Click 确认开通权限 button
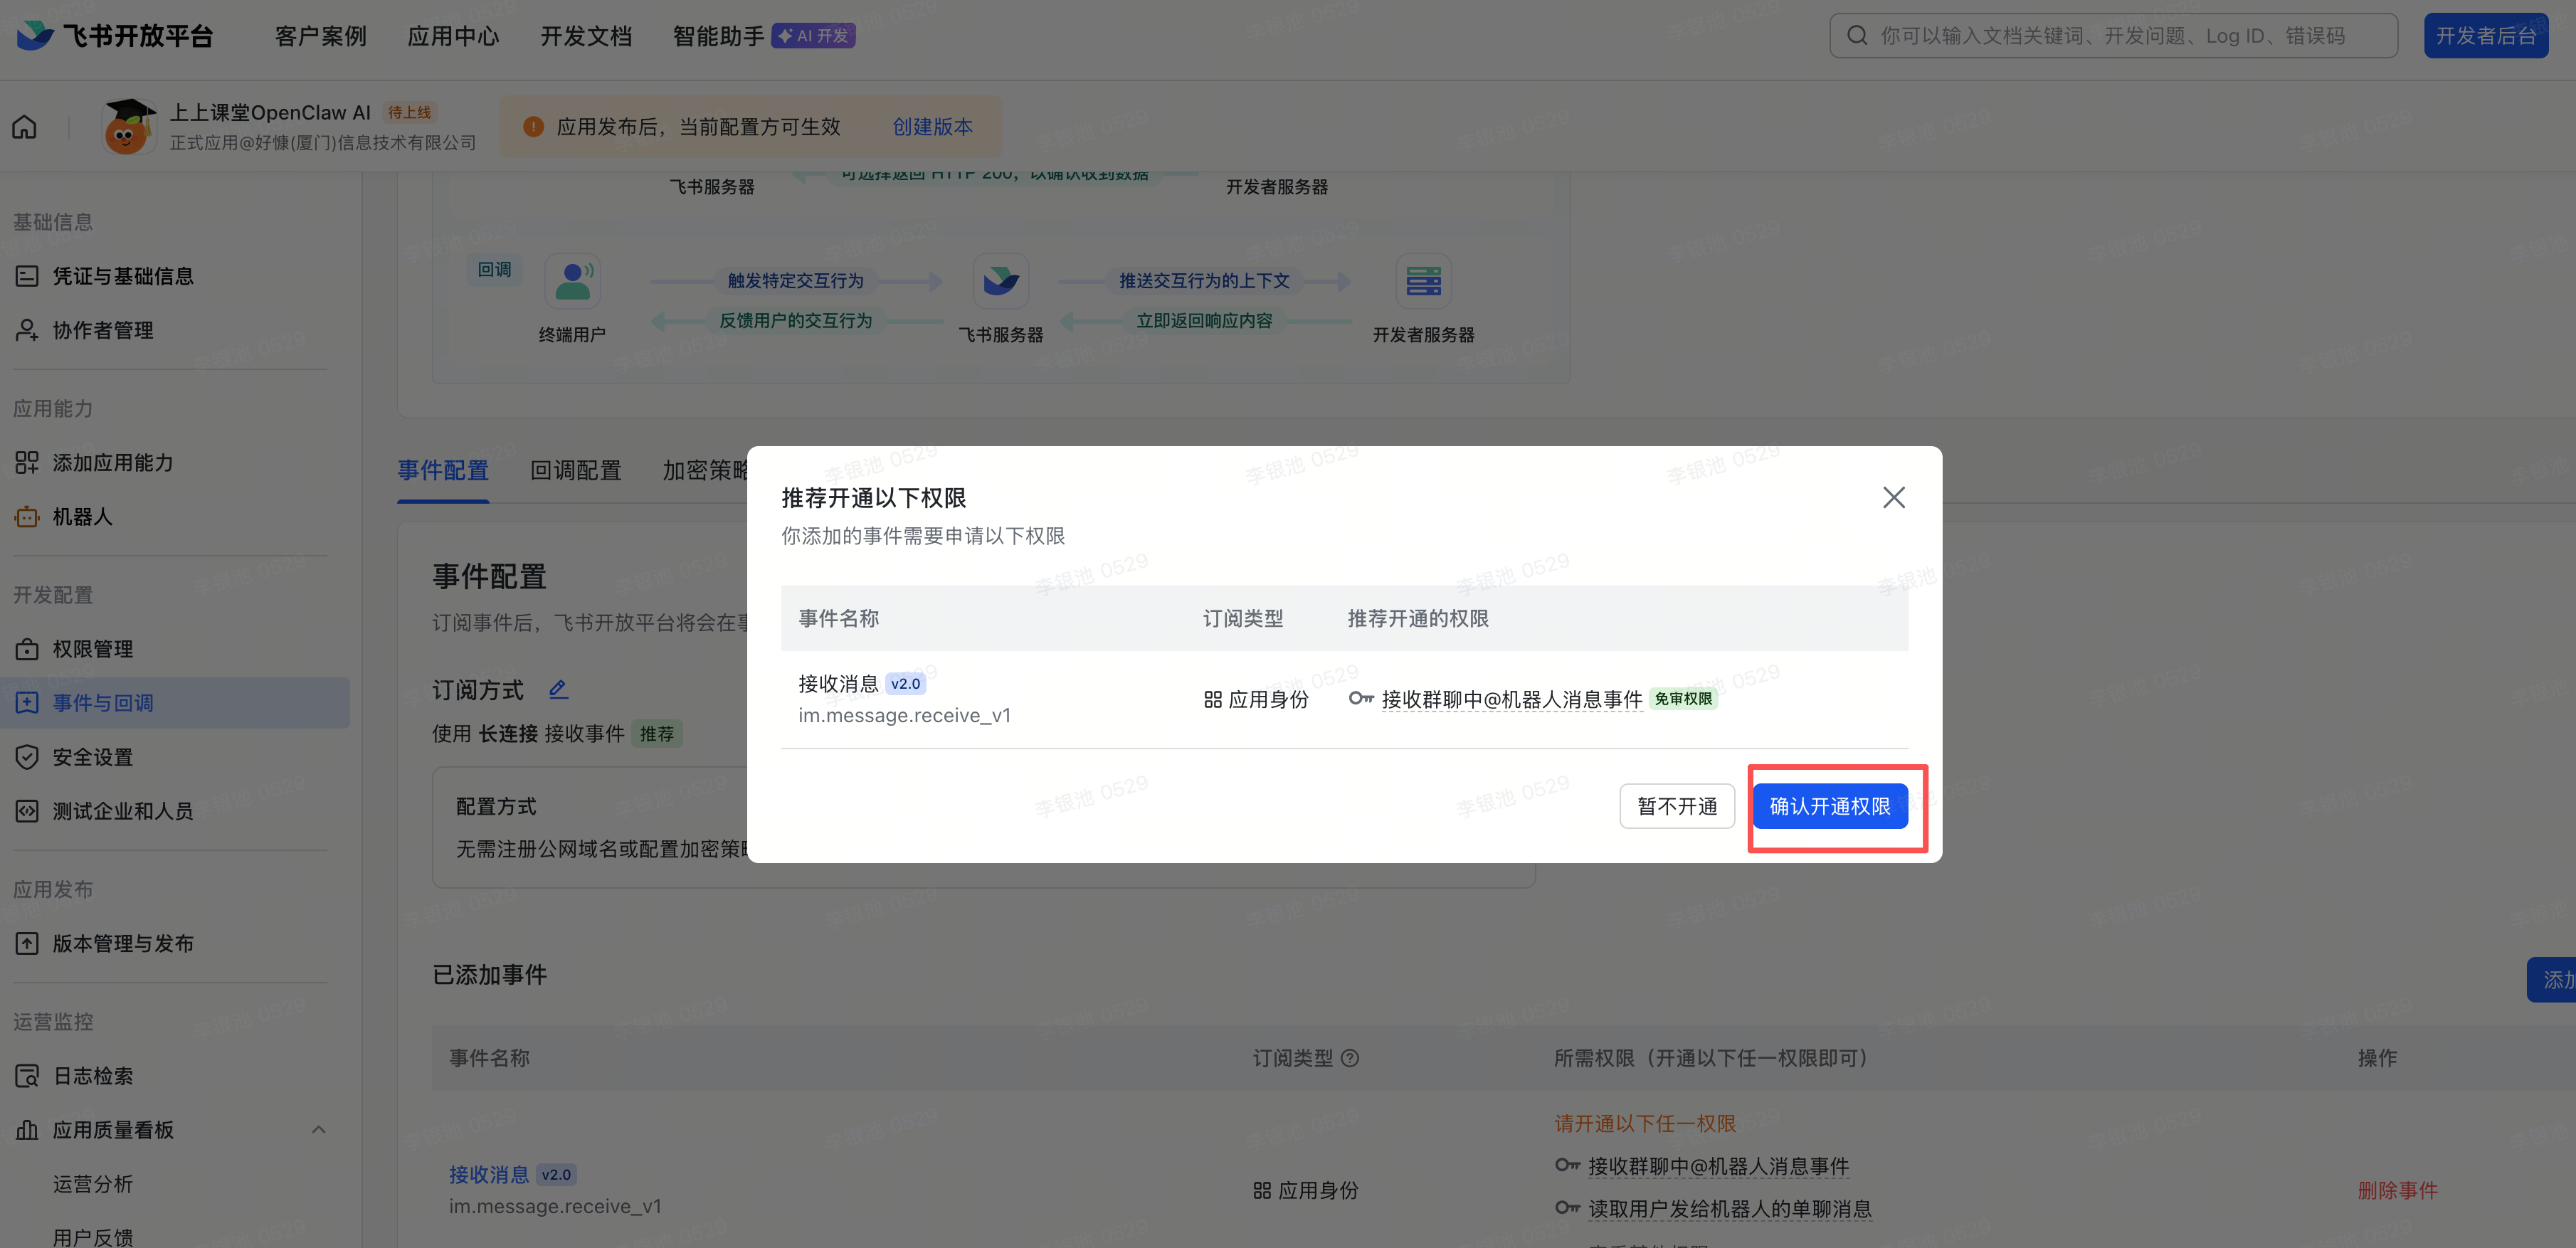Image resolution: width=2576 pixels, height=1248 pixels. (x=1829, y=806)
